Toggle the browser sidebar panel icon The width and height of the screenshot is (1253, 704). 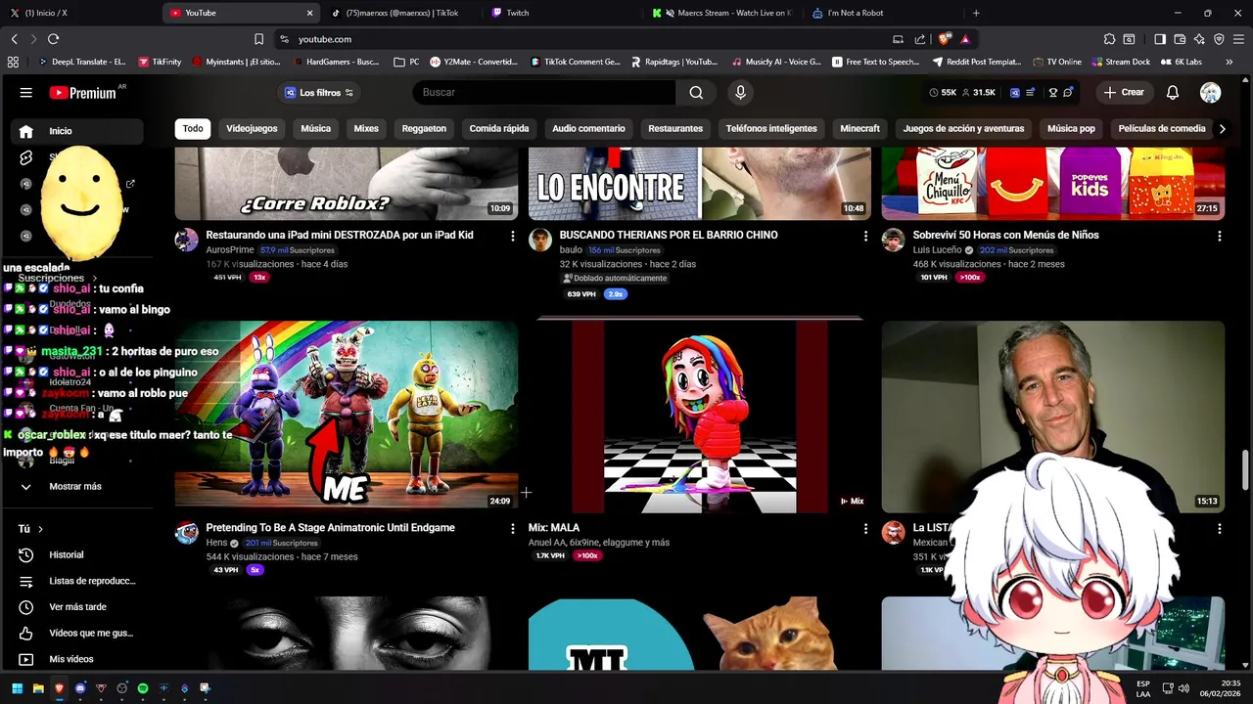pos(1160,39)
